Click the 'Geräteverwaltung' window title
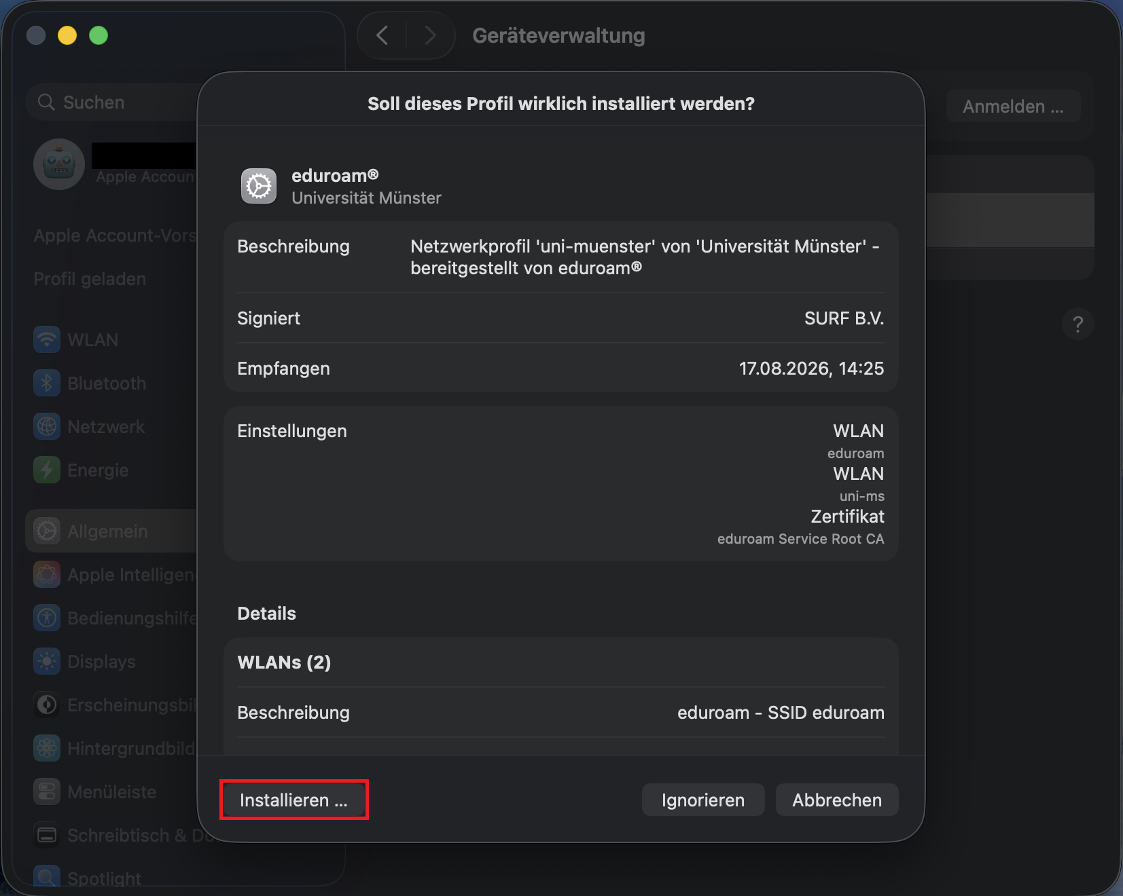The height and width of the screenshot is (896, 1123). (558, 35)
